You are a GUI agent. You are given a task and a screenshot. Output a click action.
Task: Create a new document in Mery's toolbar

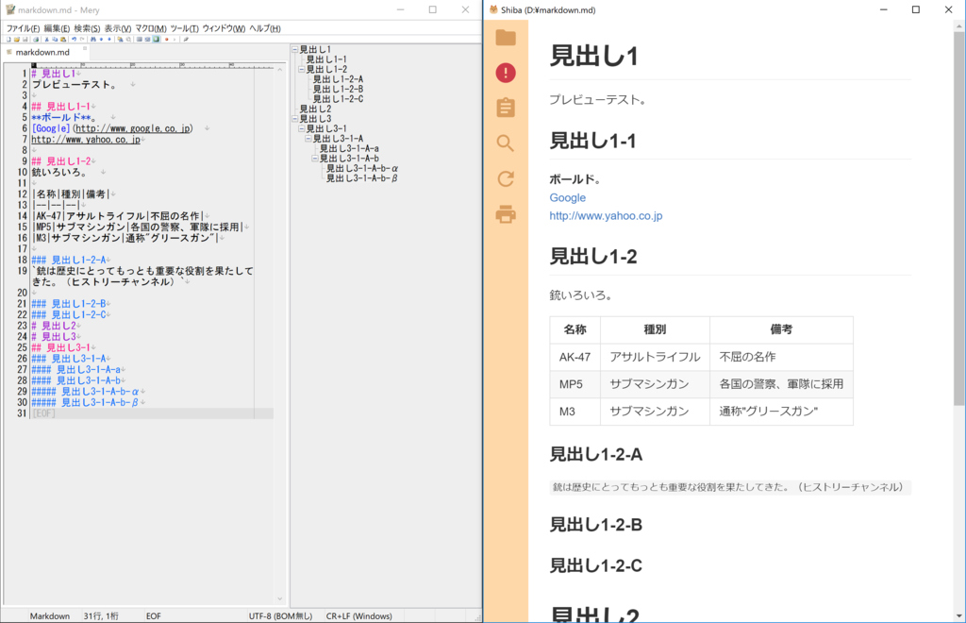(9, 40)
